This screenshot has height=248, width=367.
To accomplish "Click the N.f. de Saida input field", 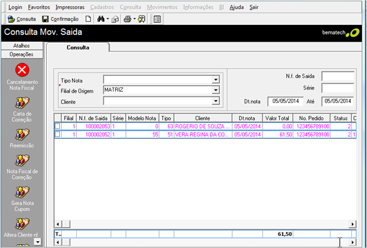I will [x=338, y=76].
